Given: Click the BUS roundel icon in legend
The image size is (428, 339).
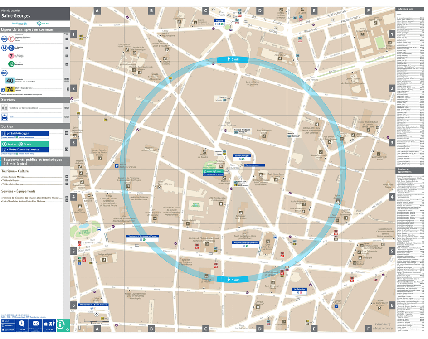Looking at the screenshot, I should click(5, 73).
